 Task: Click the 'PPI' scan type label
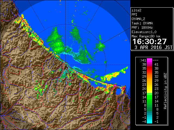[134, 15]
